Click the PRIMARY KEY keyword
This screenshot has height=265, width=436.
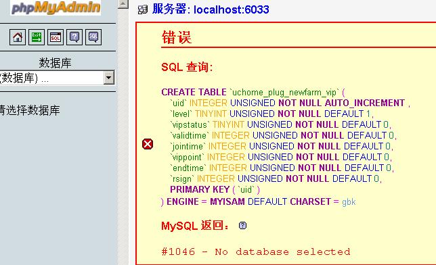200,189
